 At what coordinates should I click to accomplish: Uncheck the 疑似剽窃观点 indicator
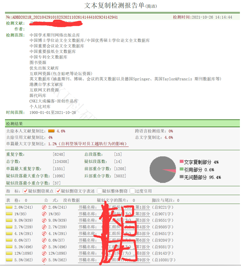[25, 191]
